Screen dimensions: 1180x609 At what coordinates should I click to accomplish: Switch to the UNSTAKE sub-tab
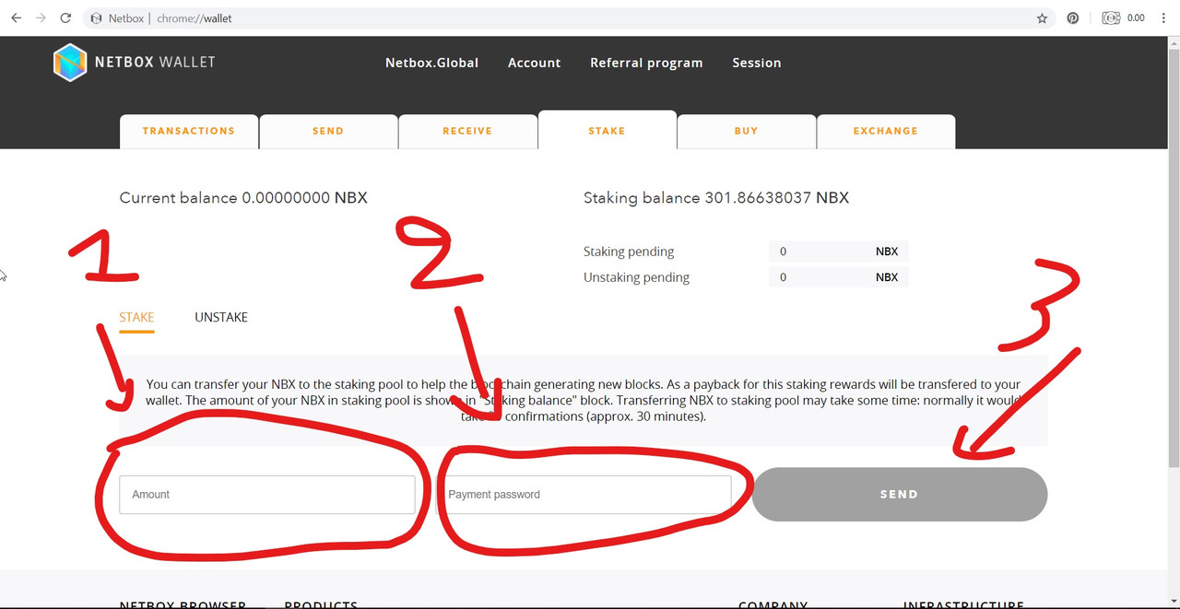point(221,317)
